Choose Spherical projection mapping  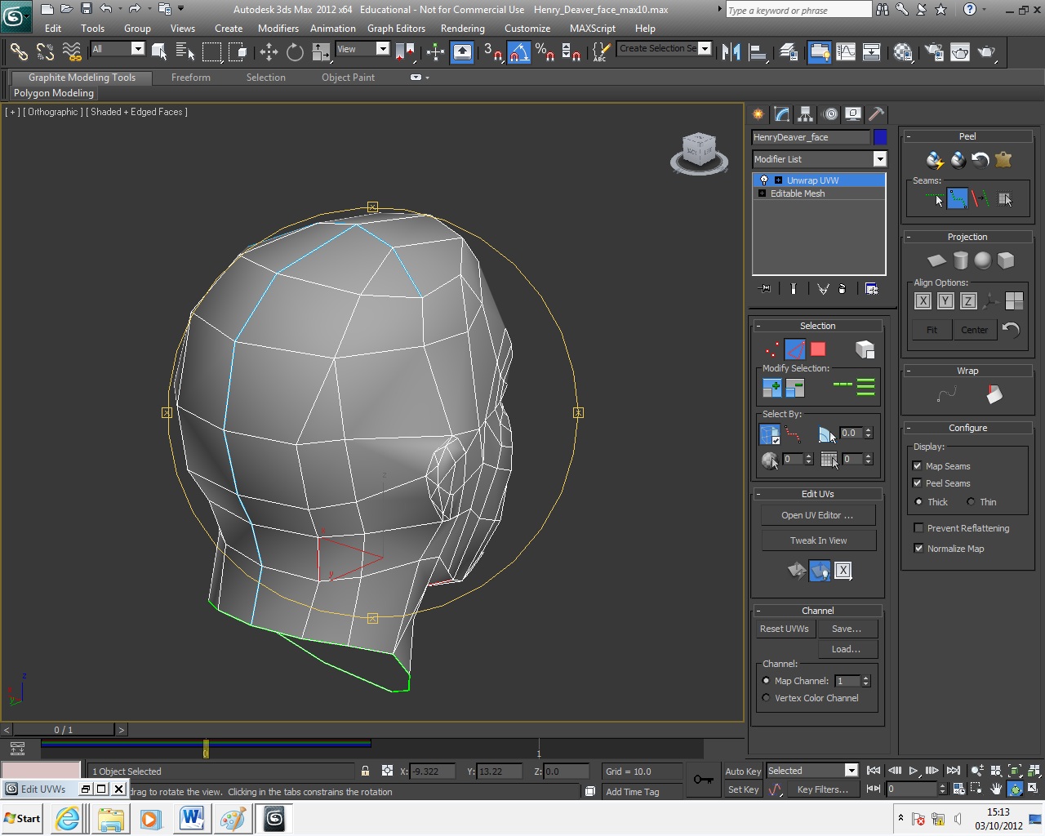click(983, 260)
